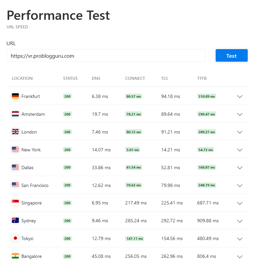Expand the San Francisco row details
253x276 pixels.
(240, 185)
